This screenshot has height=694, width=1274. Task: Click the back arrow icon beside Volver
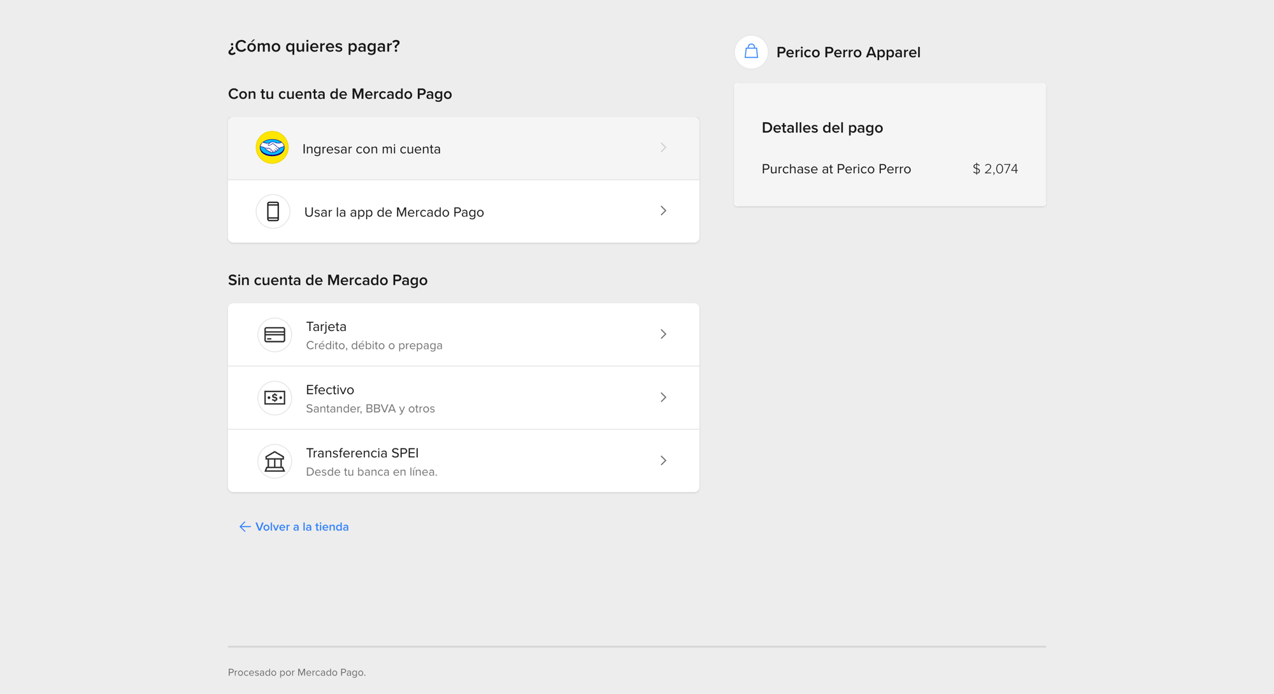(245, 527)
